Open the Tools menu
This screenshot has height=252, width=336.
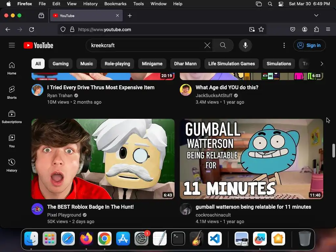[138, 4]
